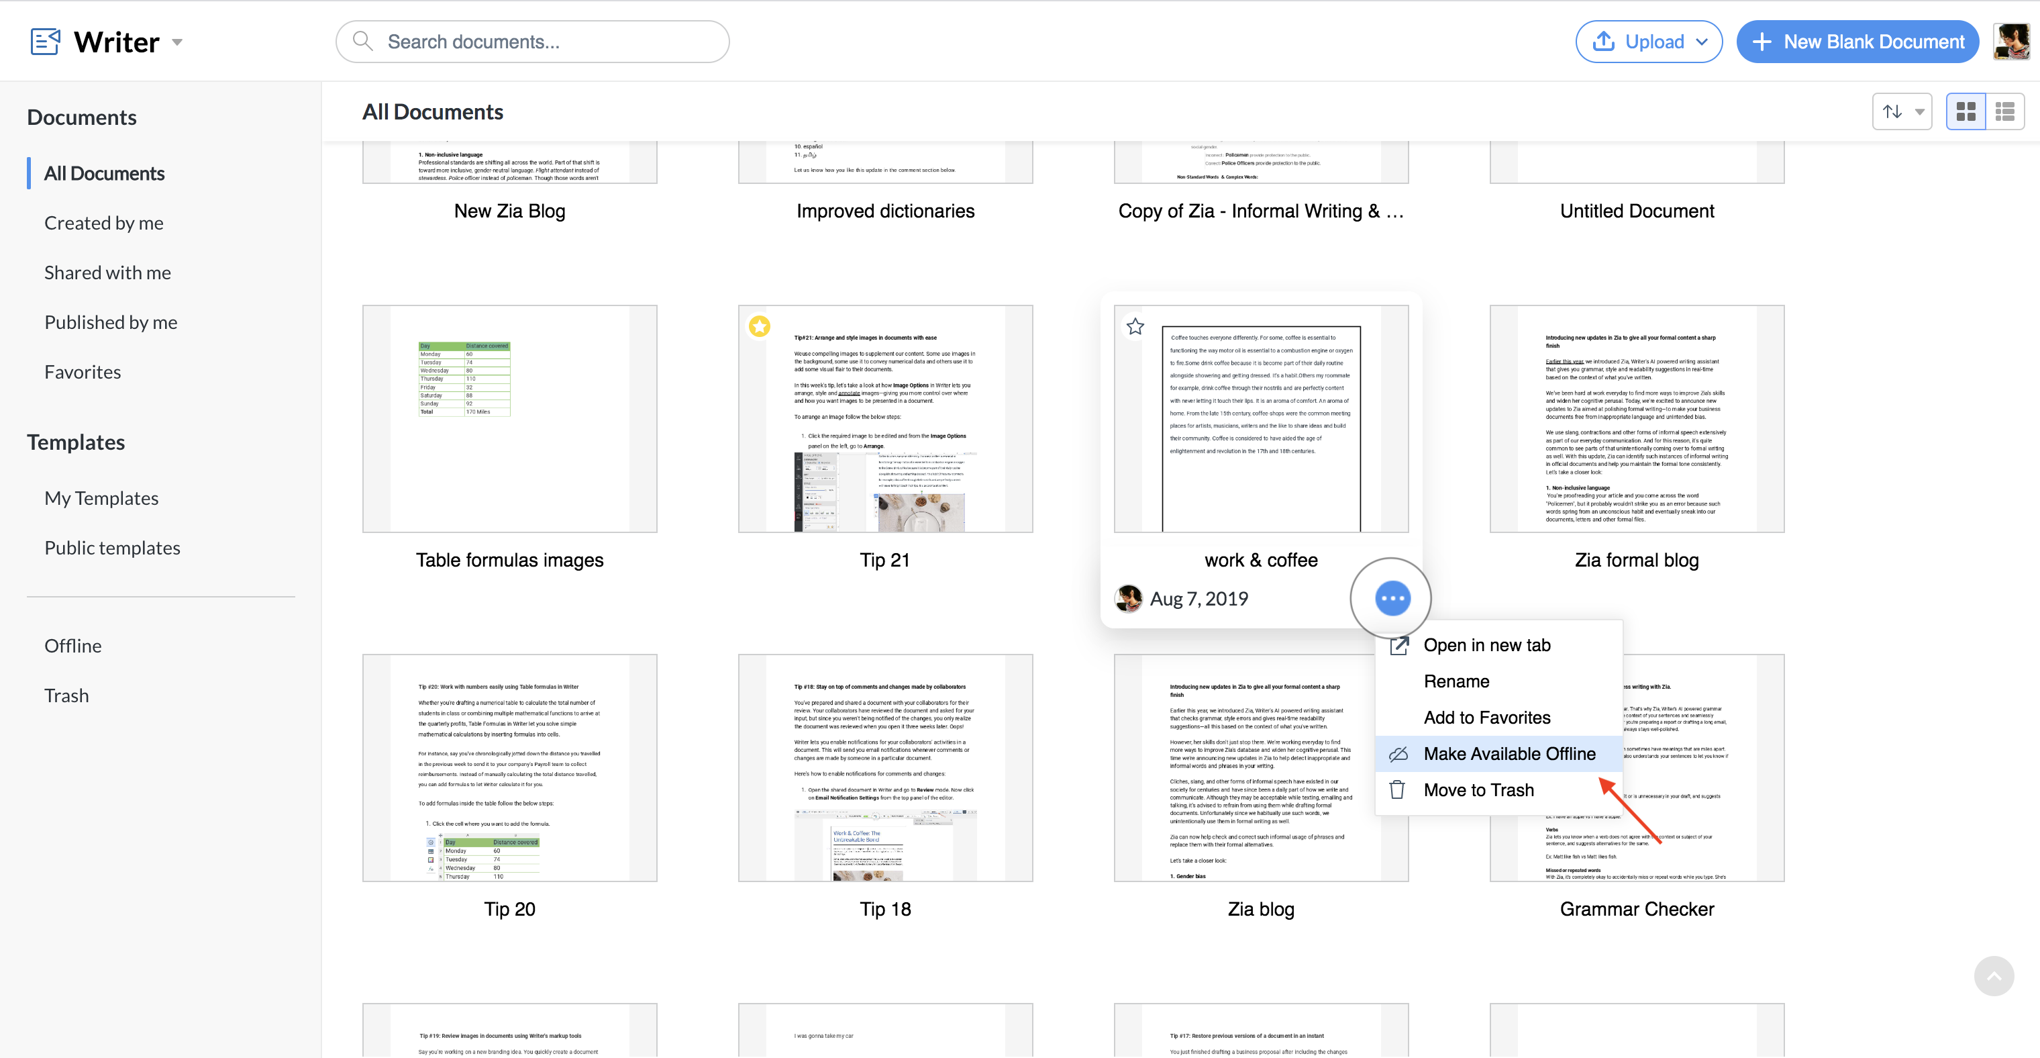
Task: Select Make Available Offline menu item
Action: (x=1509, y=754)
